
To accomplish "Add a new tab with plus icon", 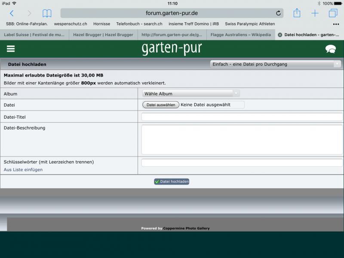I will (x=315, y=13).
